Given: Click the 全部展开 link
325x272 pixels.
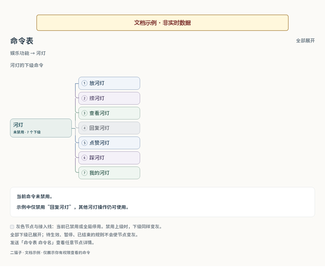Looking at the screenshot, I should tap(305, 41).
